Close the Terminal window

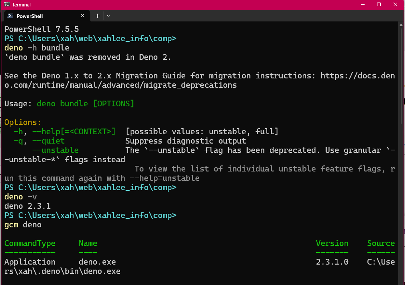(x=395, y=4)
